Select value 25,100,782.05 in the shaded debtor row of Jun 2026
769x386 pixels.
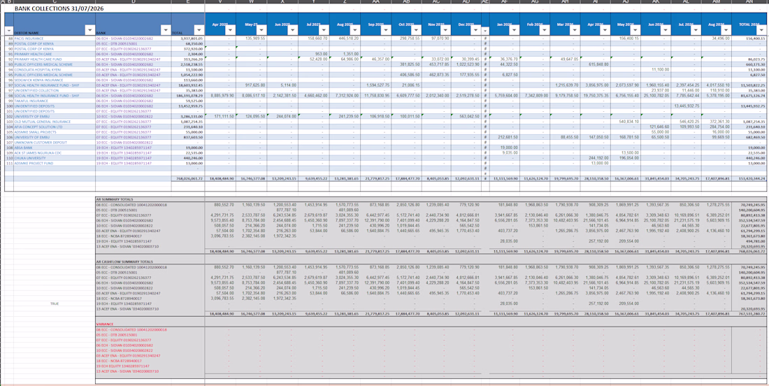click(x=655, y=96)
